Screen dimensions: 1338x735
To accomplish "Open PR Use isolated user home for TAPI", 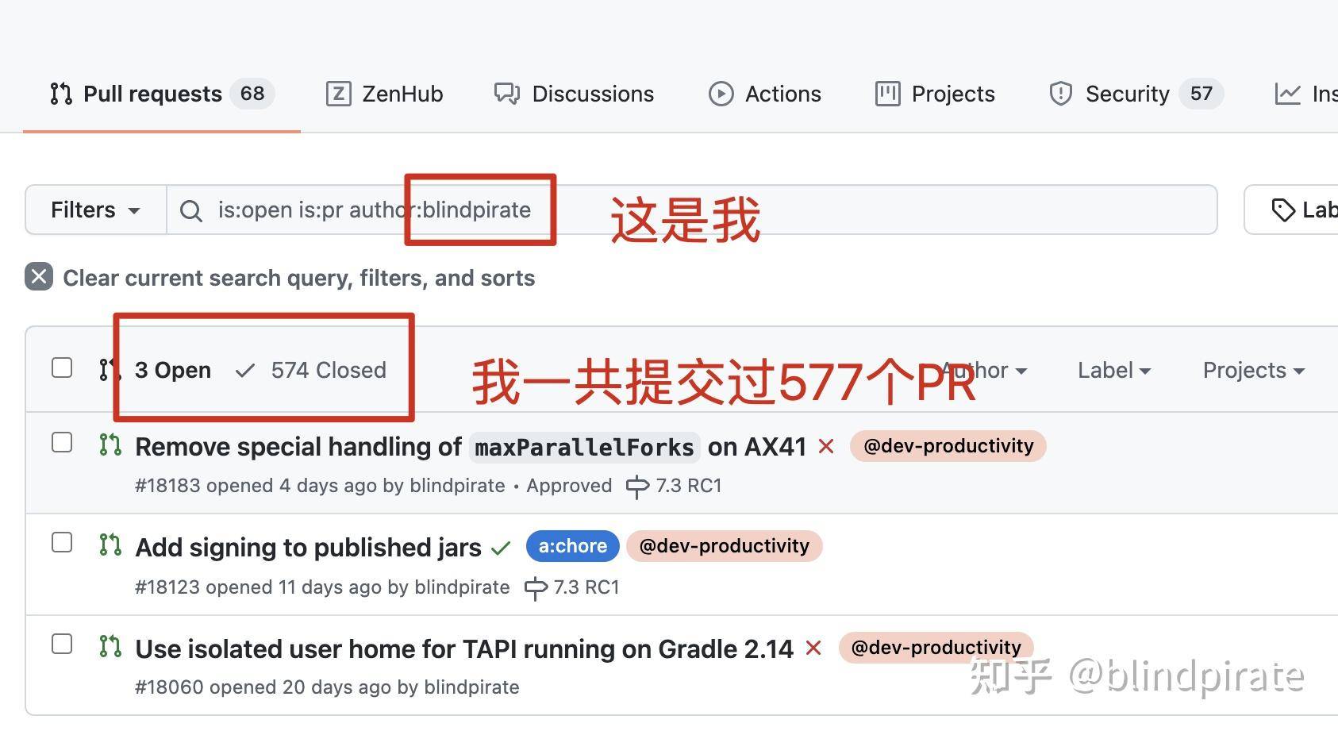I will coord(464,649).
